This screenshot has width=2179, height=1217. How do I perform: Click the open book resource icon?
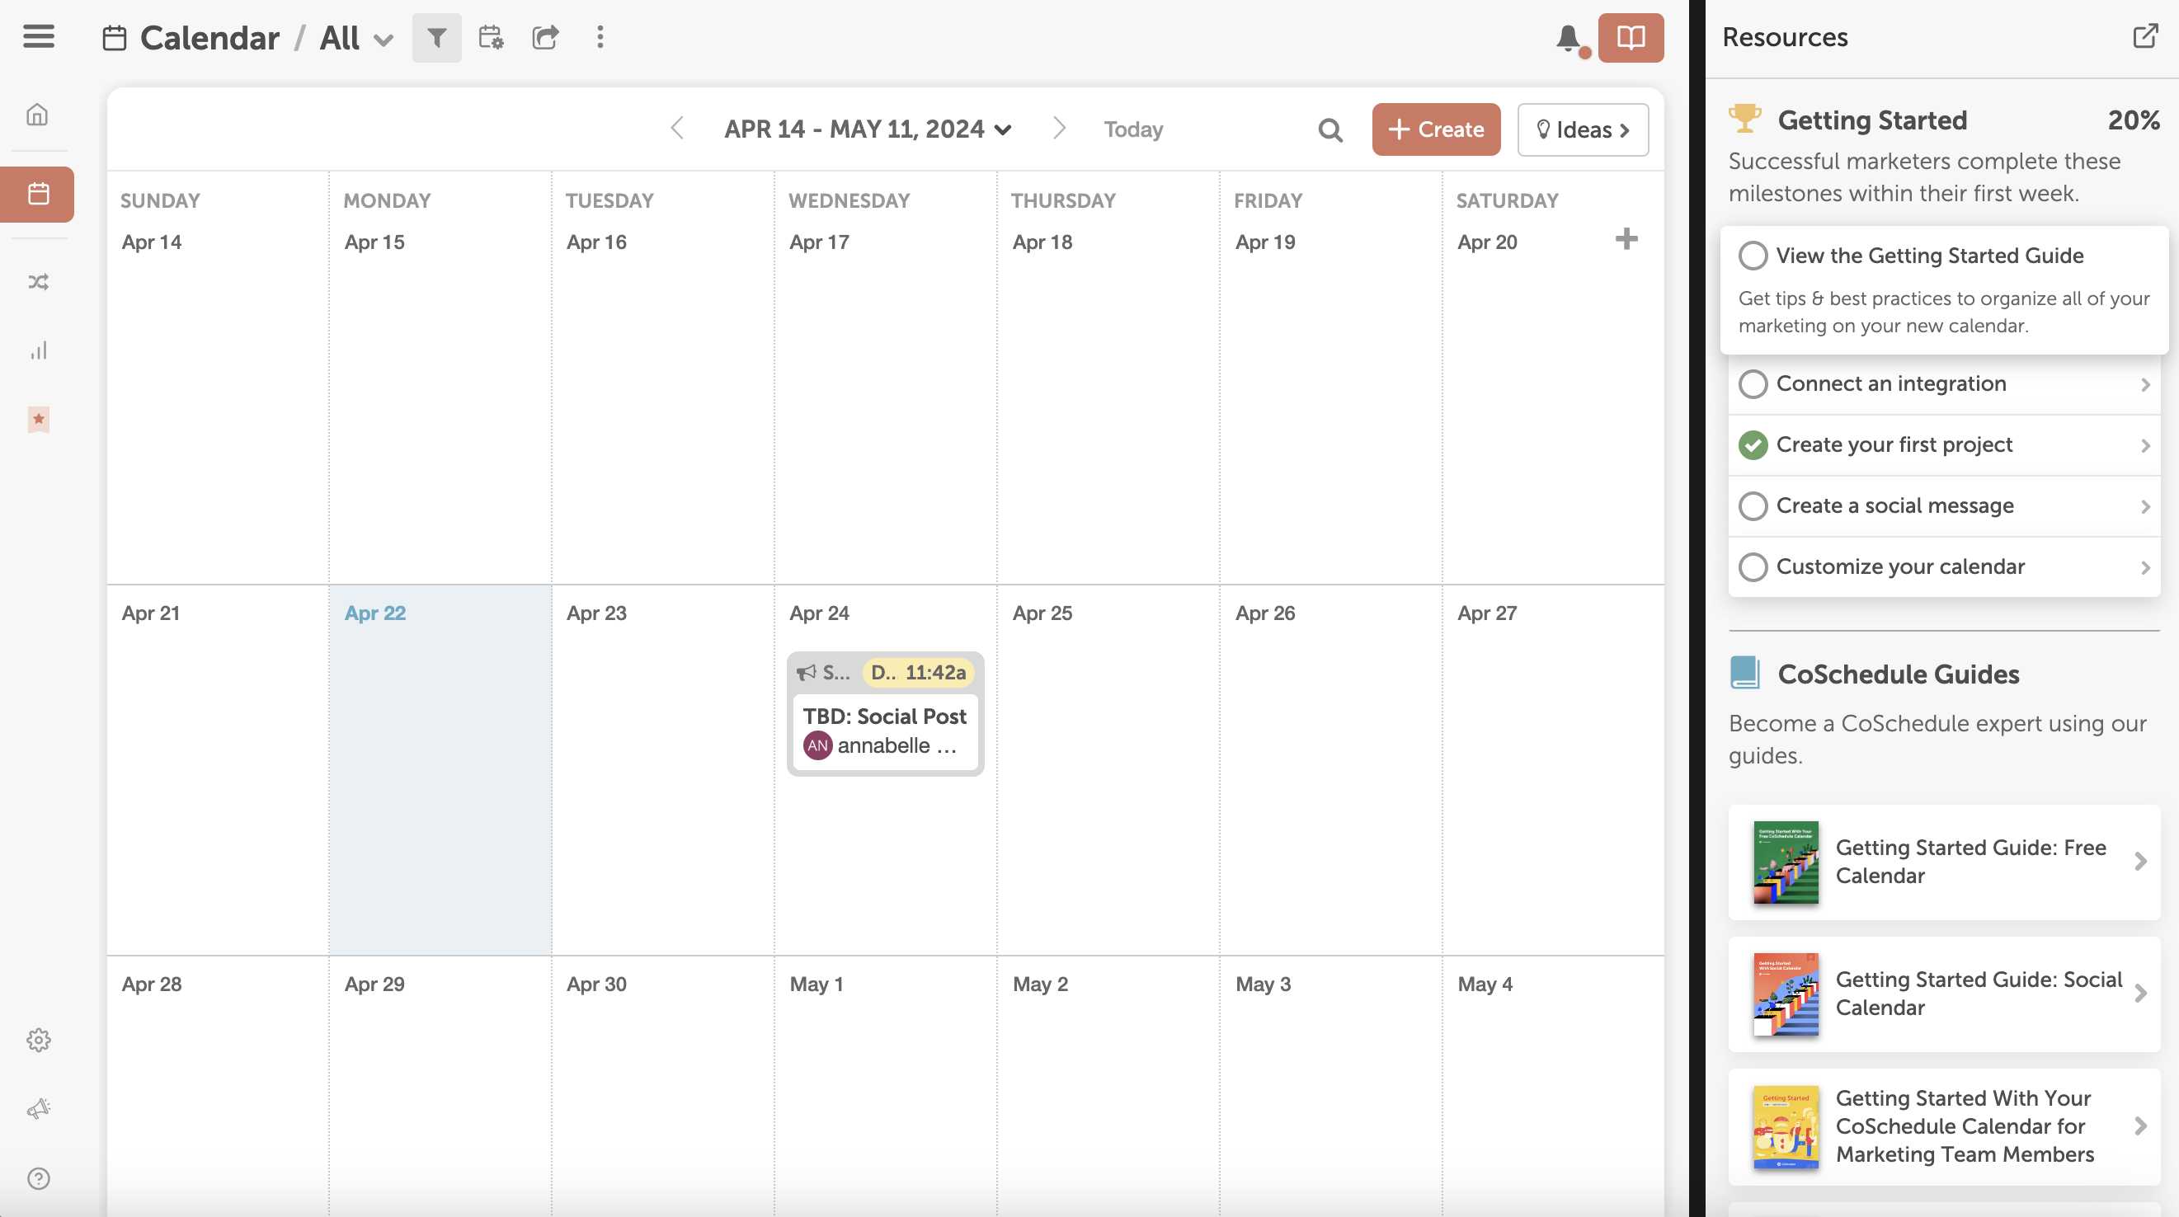(1631, 37)
